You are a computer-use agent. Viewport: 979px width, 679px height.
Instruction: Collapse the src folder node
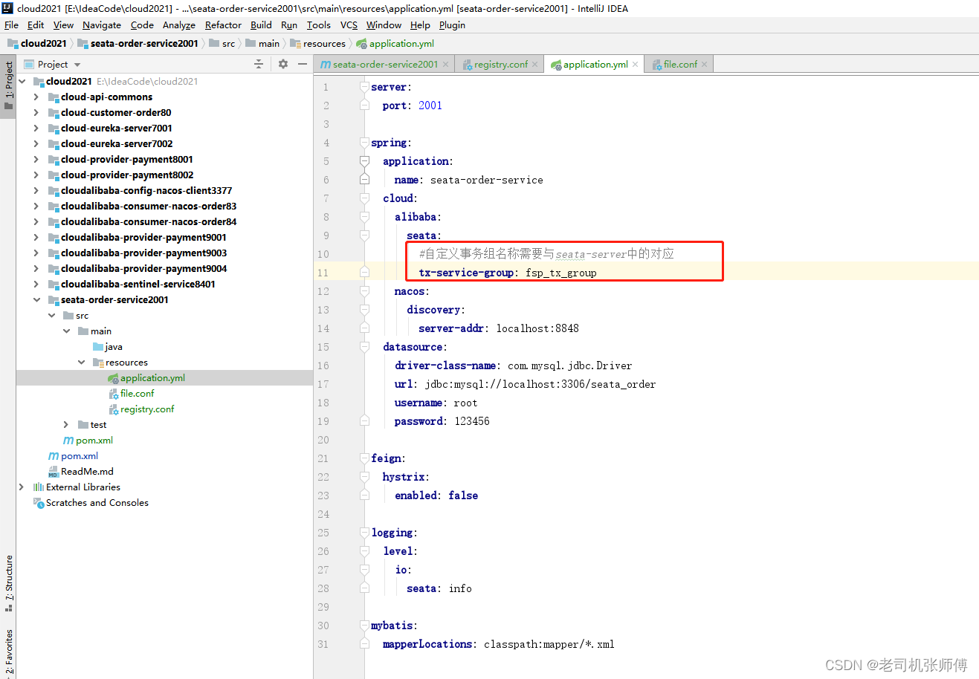coord(52,315)
